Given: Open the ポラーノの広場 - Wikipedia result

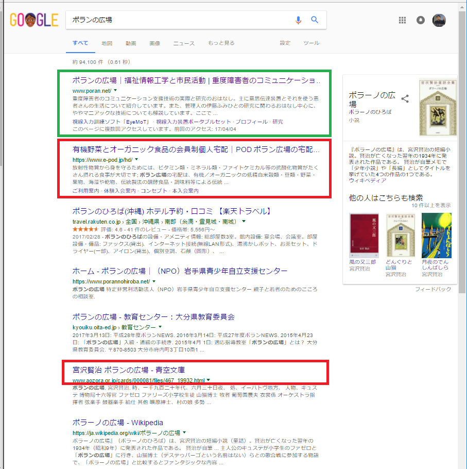Looking at the screenshot, I should tap(118, 423).
